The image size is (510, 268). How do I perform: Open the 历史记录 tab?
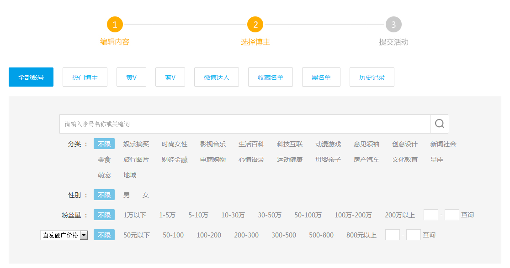click(x=372, y=77)
